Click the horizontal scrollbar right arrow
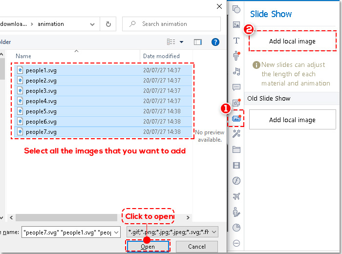This screenshot has width=342, height=254. (x=188, y=217)
